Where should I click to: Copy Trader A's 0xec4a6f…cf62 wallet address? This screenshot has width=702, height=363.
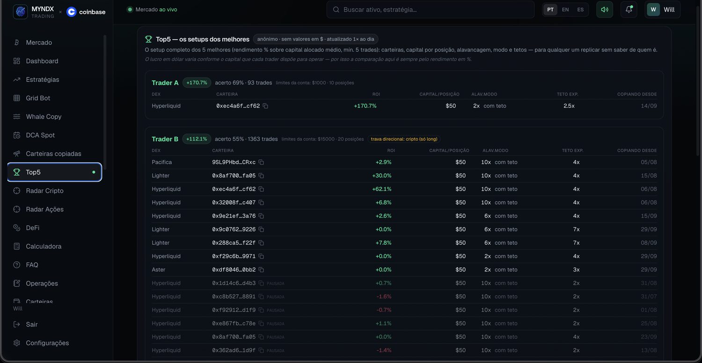pos(265,106)
